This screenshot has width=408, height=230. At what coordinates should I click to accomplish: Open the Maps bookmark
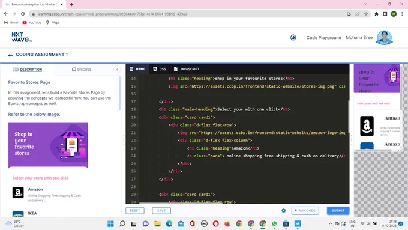tap(53, 23)
